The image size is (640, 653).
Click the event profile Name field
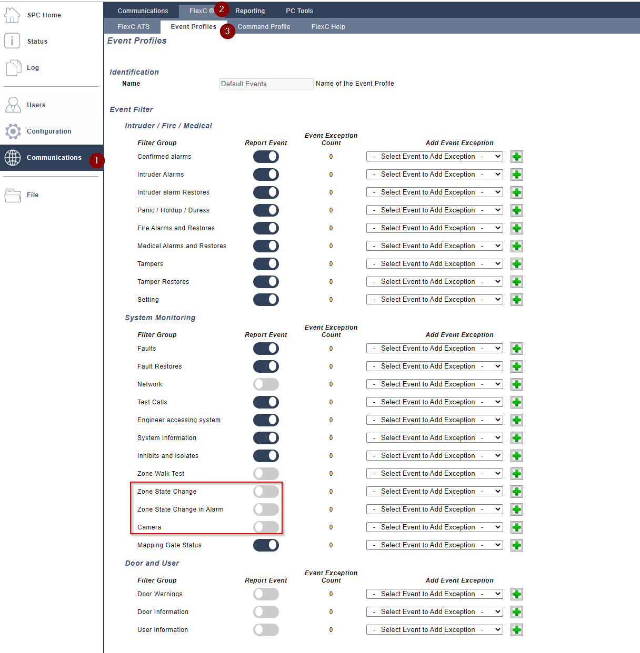click(266, 84)
